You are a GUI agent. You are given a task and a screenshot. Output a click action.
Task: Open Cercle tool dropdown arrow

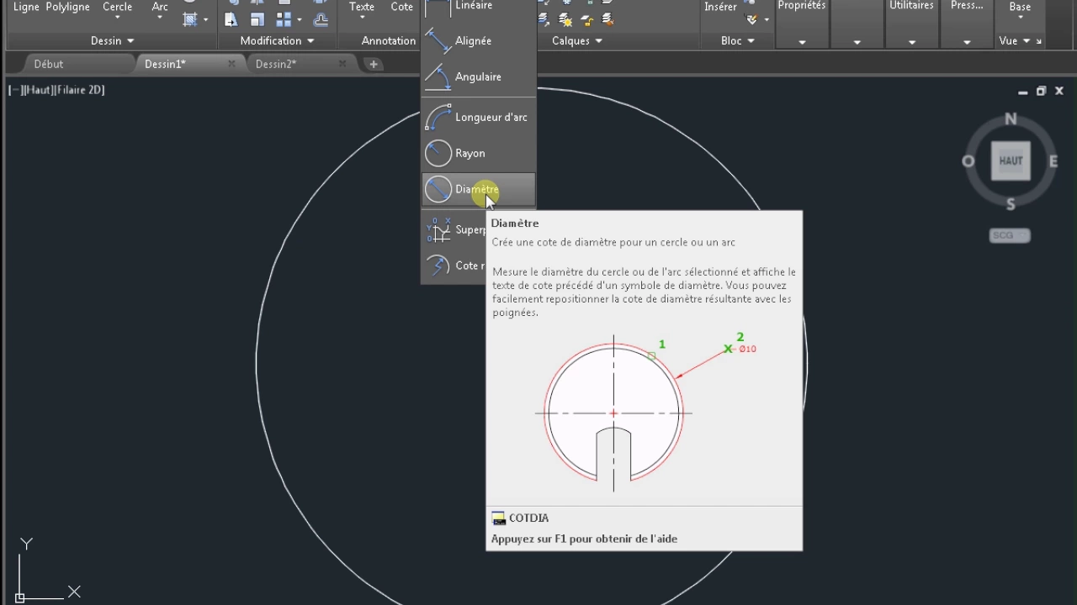pyautogui.click(x=117, y=18)
